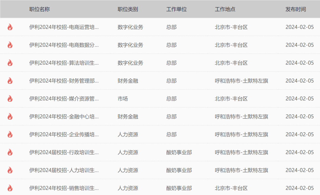Click date 2024-02-05 in 电商数据分 row
The width and height of the screenshot is (320, 195).
click(x=300, y=45)
